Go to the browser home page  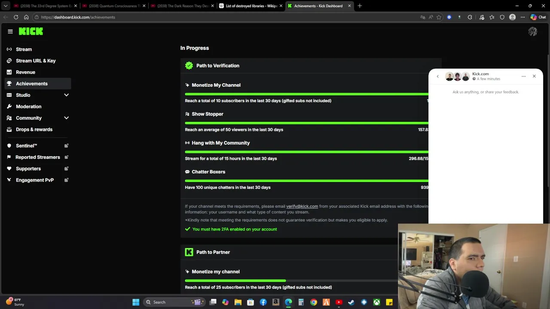pos(26,17)
